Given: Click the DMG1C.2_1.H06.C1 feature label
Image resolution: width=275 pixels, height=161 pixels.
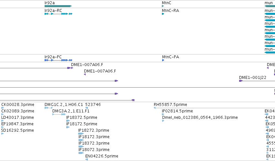Looking at the screenshot, I should tap(64, 105).
